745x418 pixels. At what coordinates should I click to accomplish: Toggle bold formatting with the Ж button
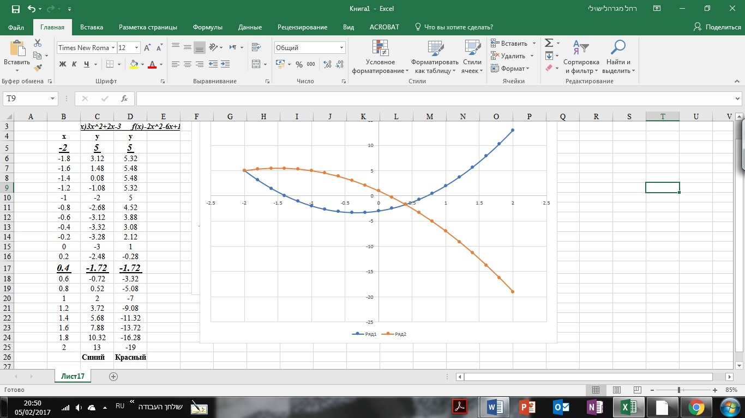(62, 64)
